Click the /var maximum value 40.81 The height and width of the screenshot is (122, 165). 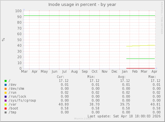[x=155, y=104]
